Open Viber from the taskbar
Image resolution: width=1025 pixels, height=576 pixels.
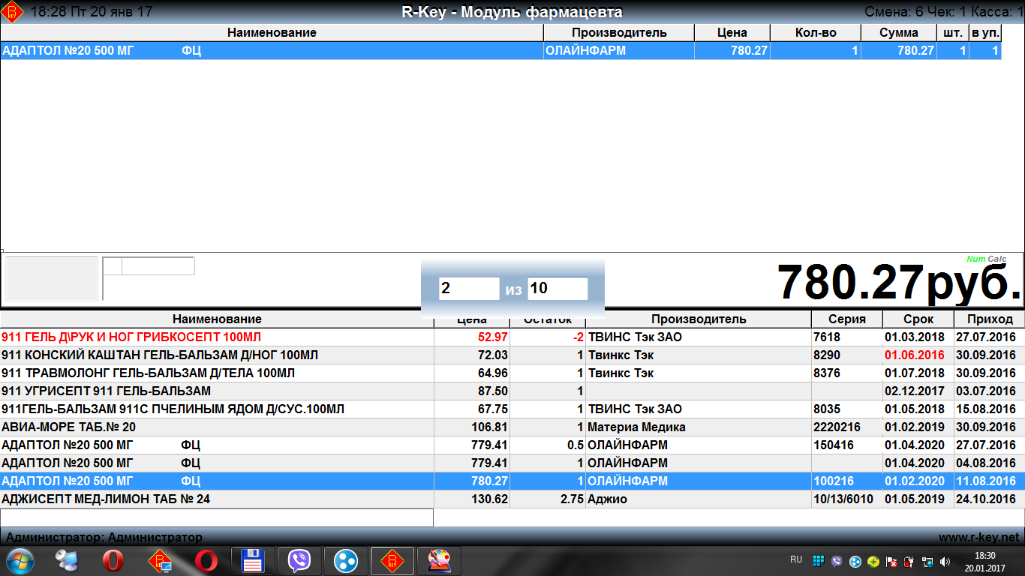point(299,561)
